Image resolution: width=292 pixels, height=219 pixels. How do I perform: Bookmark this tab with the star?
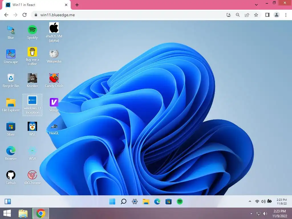point(256,15)
